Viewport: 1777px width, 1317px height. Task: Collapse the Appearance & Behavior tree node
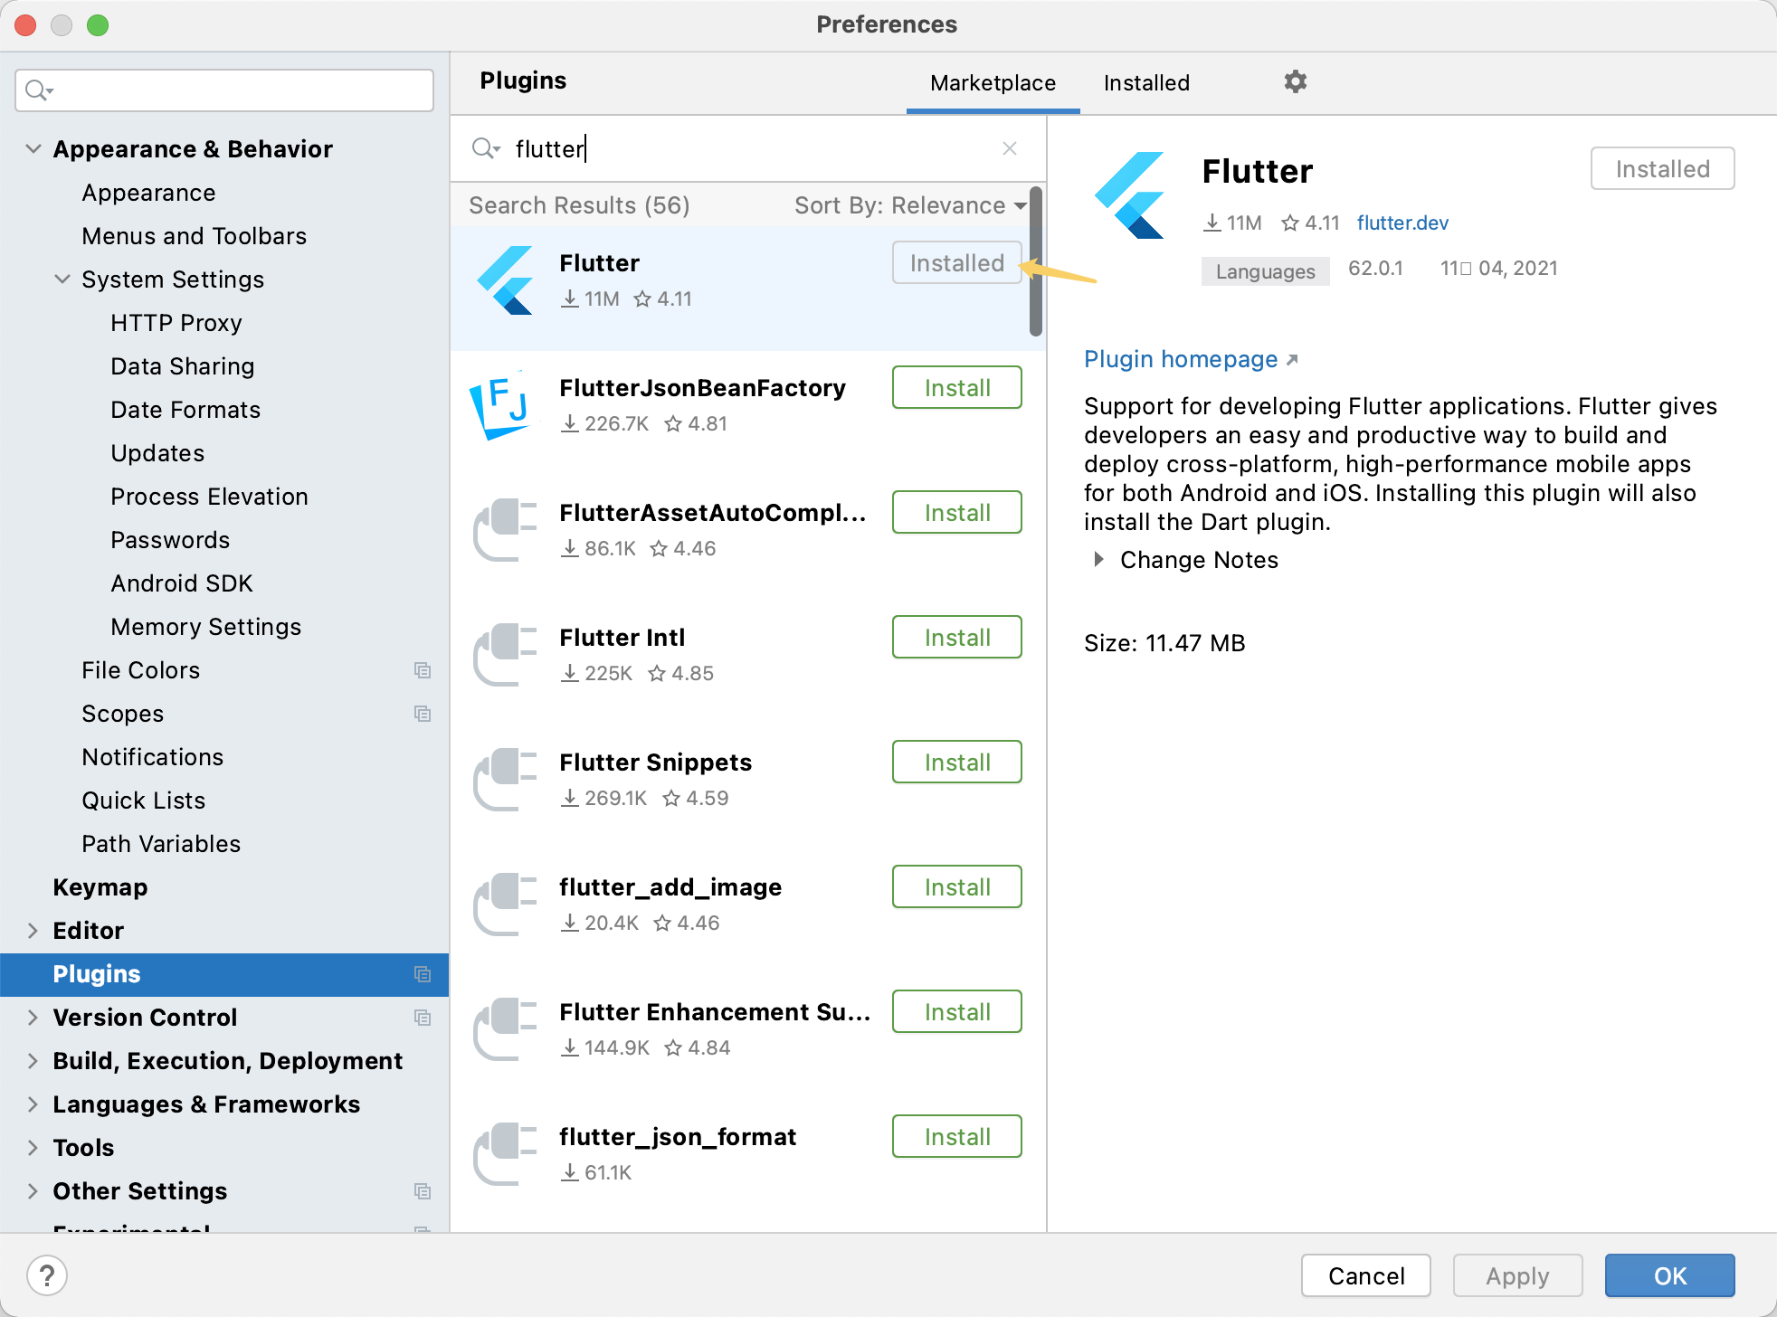(x=33, y=149)
